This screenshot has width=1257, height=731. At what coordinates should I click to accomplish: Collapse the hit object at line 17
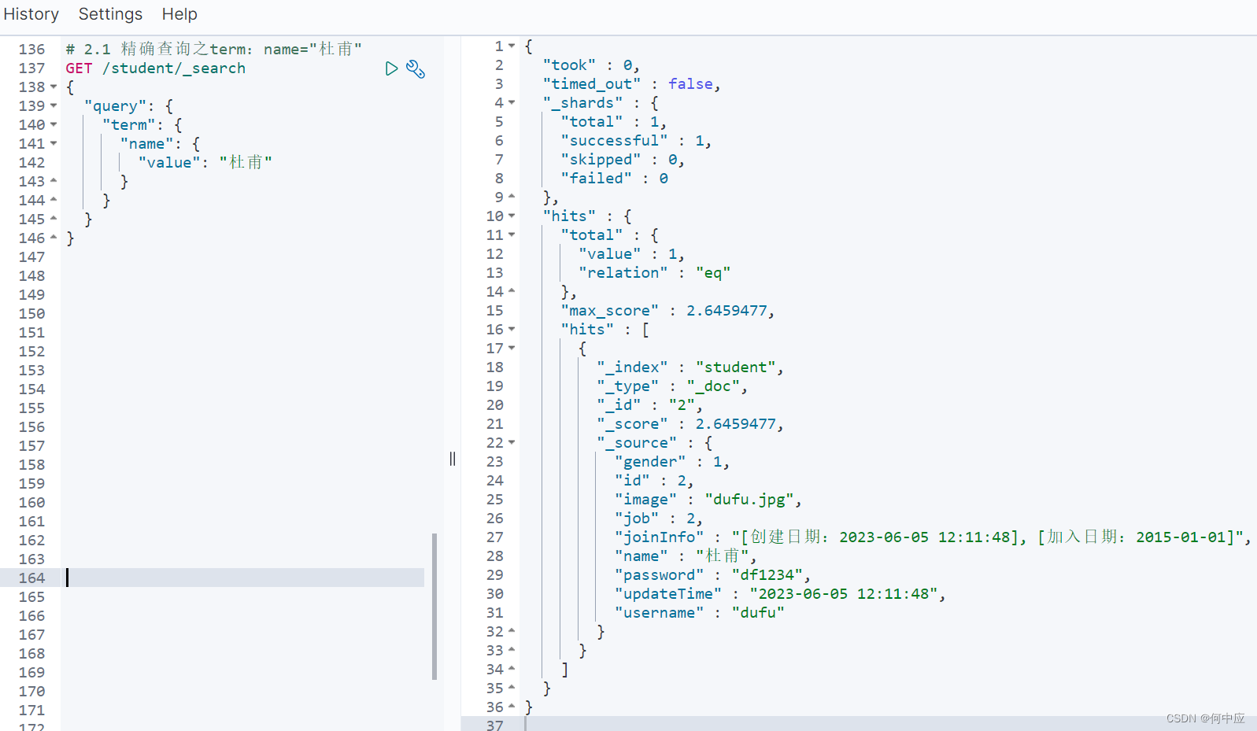512,349
